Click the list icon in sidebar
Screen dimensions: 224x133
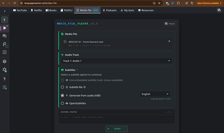pyautogui.click(x=5, y=52)
